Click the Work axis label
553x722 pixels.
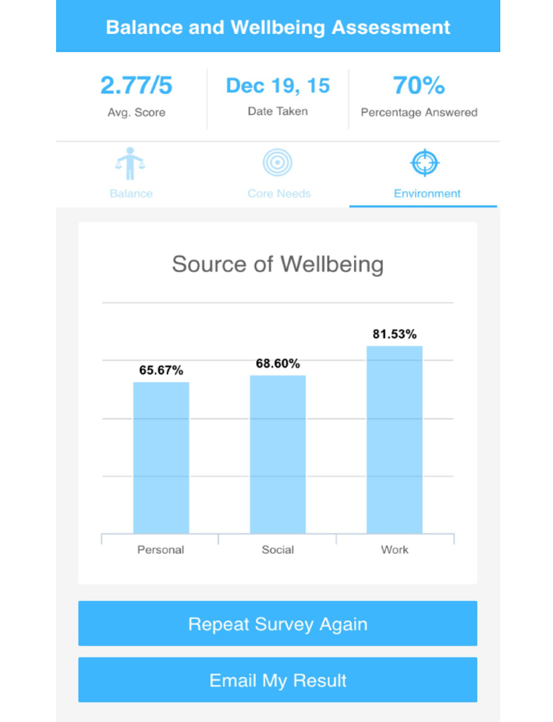(394, 550)
